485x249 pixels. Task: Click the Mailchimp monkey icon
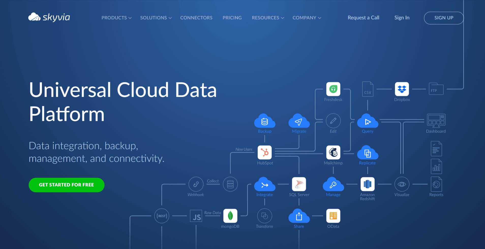click(333, 152)
